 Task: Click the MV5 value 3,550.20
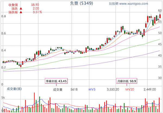tap(113, 90)
